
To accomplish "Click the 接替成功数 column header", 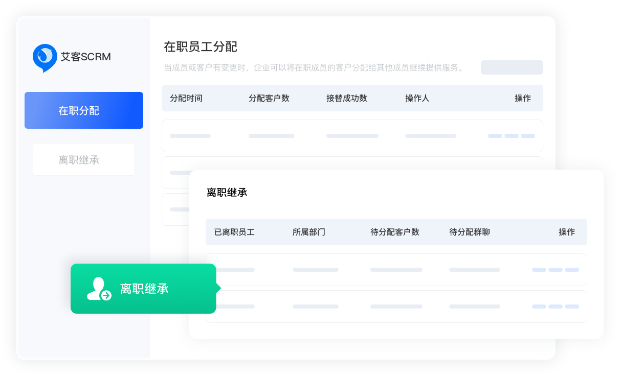I will [347, 98].
